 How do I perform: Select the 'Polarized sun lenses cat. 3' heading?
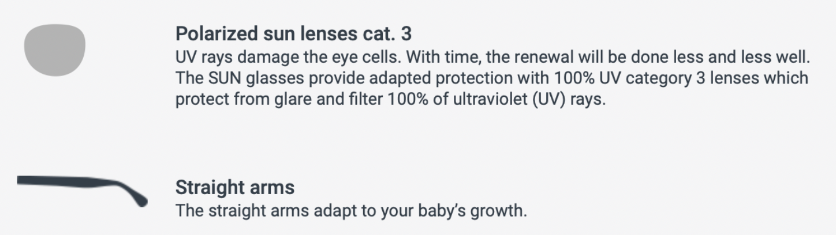click(x=293, y=34)
